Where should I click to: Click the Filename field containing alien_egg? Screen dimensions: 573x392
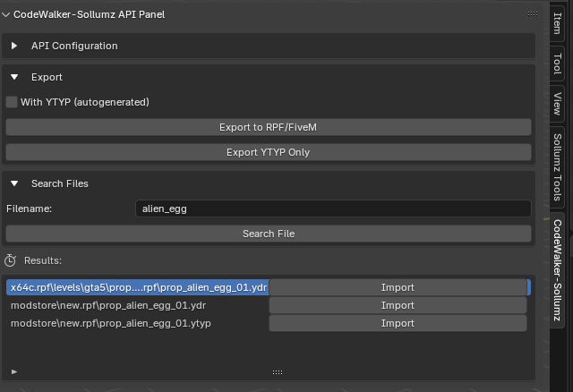point(333,209)
